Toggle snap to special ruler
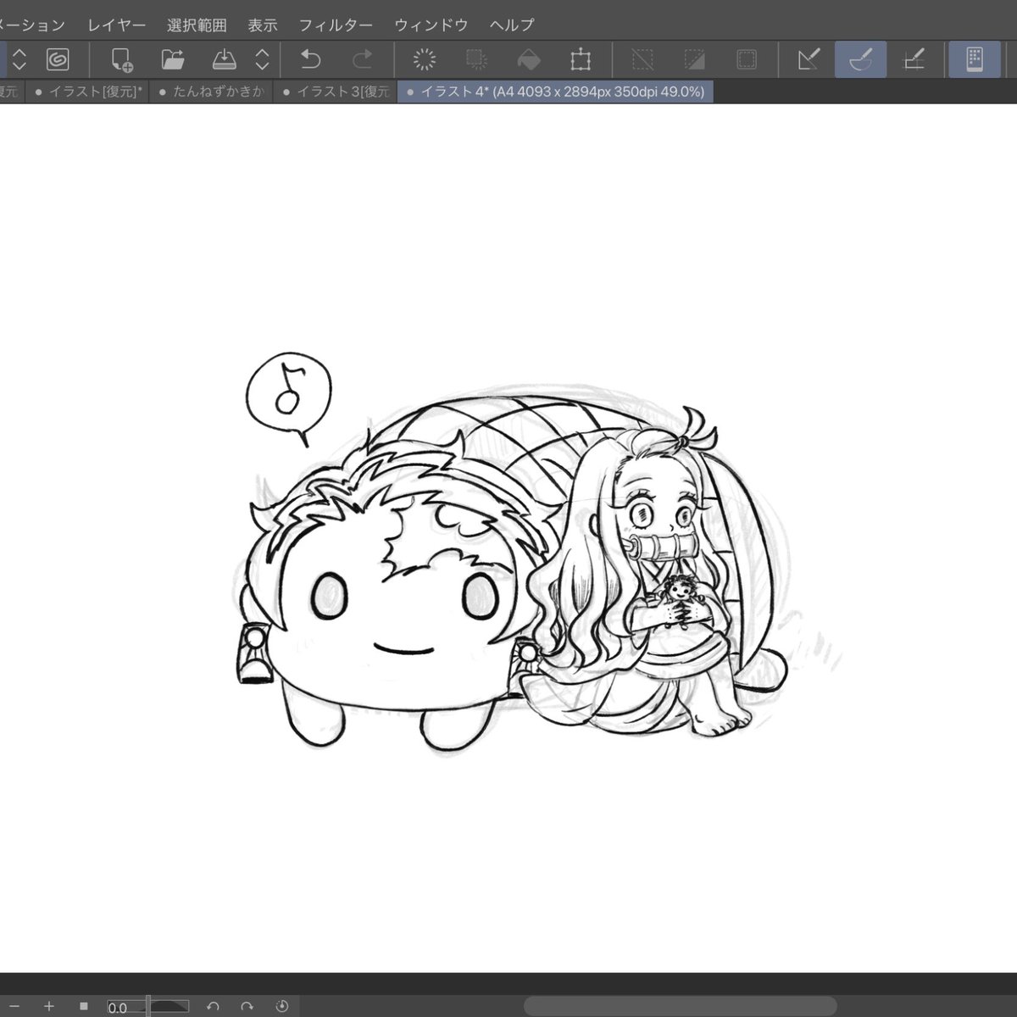The width and height of the screenshot is (1017, 1017). coord(861,59)
